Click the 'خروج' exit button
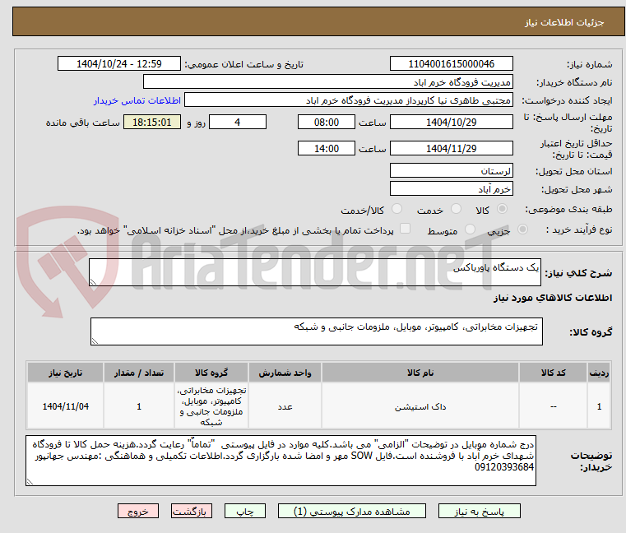Image resolution: width=626 pixels, height=533 pixels. pos(137,511)
